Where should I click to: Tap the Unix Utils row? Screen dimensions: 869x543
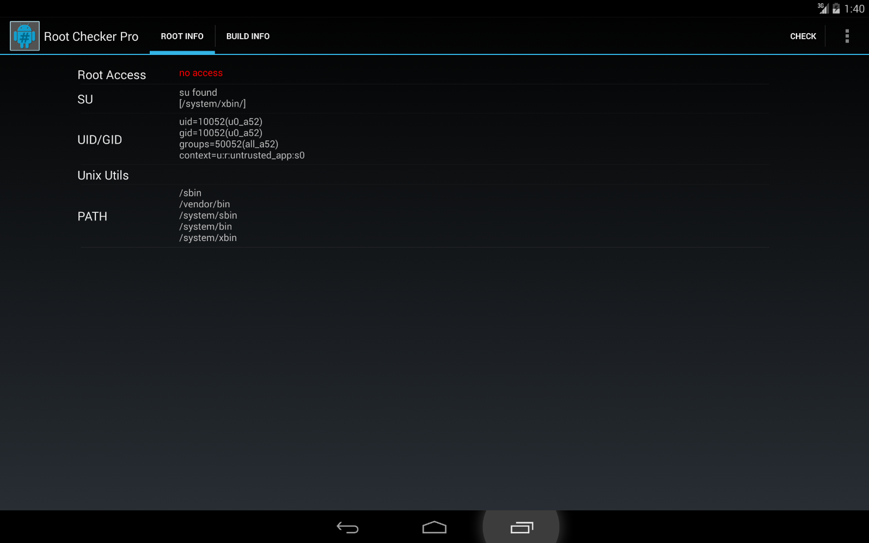424,175
